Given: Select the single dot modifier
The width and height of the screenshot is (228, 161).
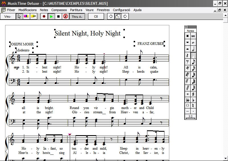Looking at the screenshot, I should (x=193, y=111).
